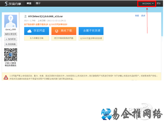Click the QR code image
The height and width of the screenshot is (123, 164).
[x=10, y=55]
